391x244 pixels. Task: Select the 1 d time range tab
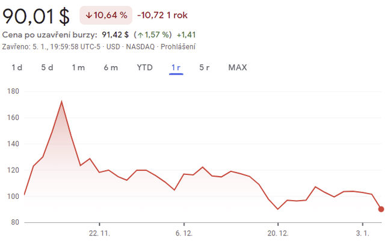[x=17, y=67]
